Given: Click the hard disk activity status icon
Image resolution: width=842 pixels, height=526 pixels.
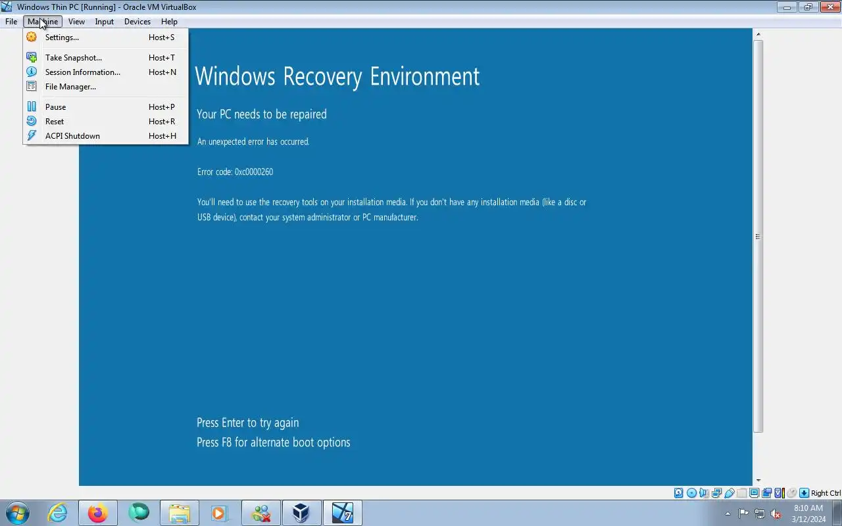Looking at the screenshot, I should (x=679, y=493).
